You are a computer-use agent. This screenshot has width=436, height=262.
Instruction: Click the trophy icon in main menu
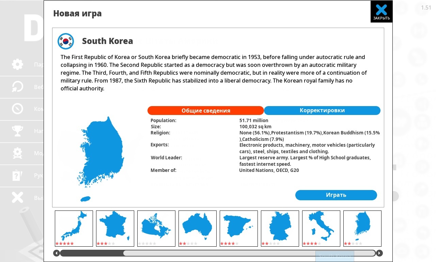(x=17, y=131)
